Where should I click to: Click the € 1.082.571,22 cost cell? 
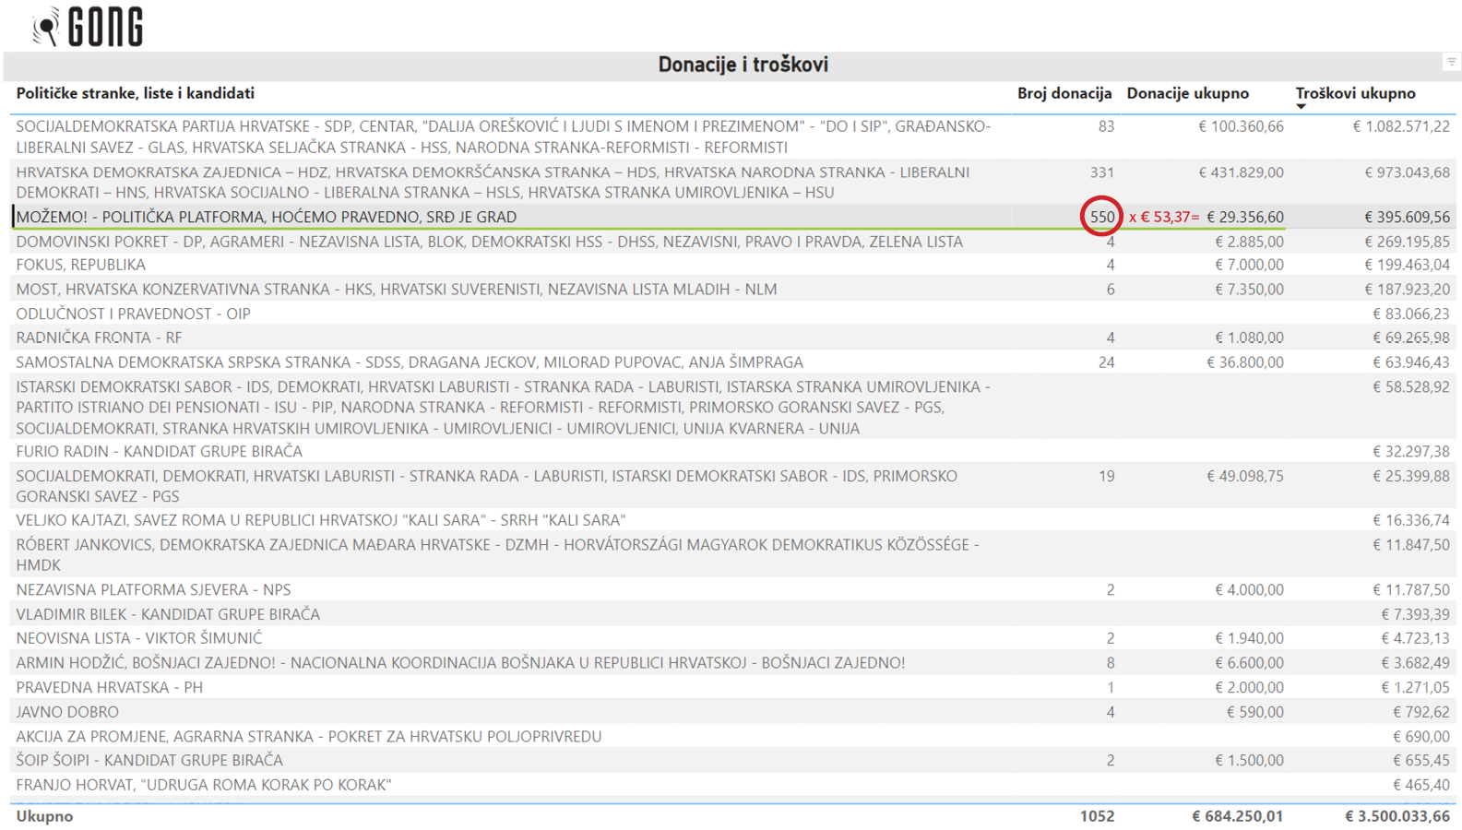click(1400, 126)
